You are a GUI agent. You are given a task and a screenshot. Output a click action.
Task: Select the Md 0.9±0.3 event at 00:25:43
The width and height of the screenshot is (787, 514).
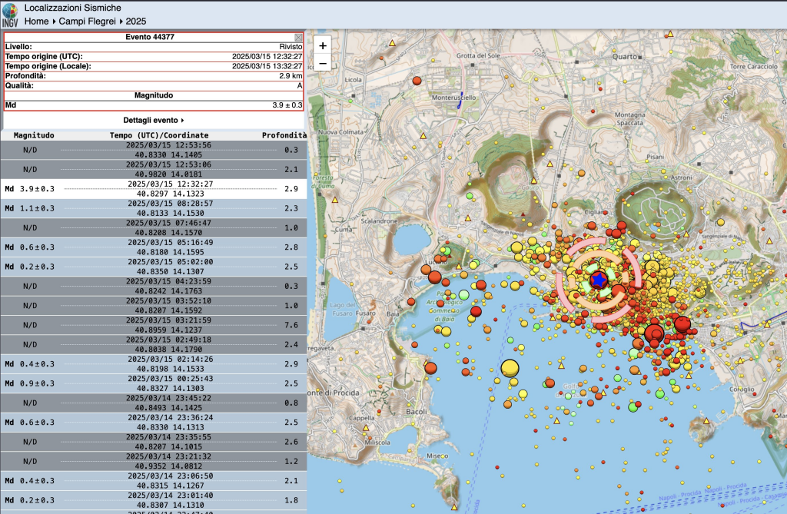(154, 383)
